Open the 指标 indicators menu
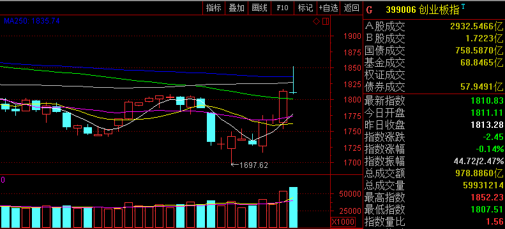The height and width of the screenshot is (229, 505). pos(214,8)
